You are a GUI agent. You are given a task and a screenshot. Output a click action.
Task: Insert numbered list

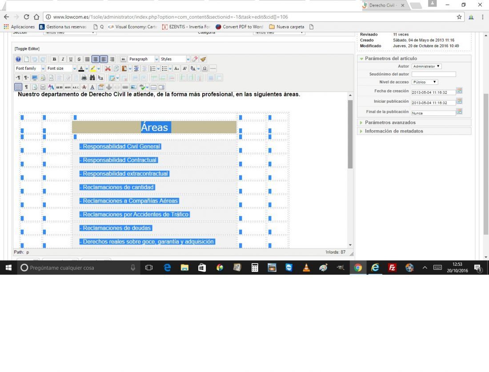(x=153, y=68)
